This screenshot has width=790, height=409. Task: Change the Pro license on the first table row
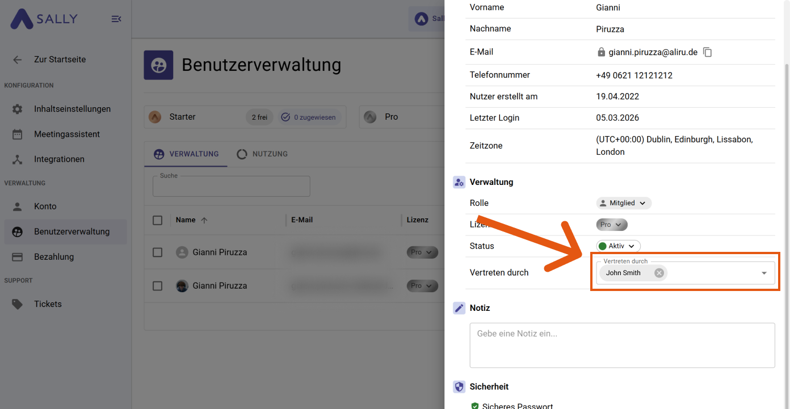tap(422, 252)
